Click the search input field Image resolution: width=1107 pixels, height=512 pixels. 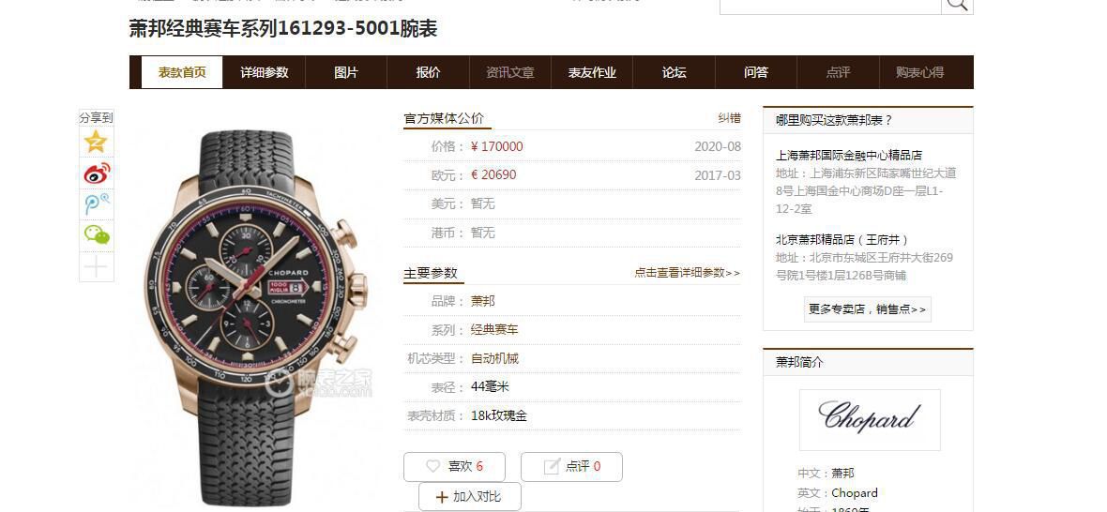(x=830, y=5)
